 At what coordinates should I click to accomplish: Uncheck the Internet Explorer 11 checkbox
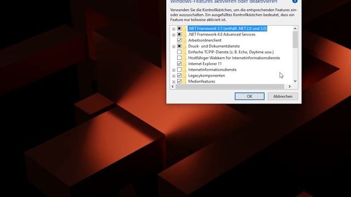tap(179, 63)
